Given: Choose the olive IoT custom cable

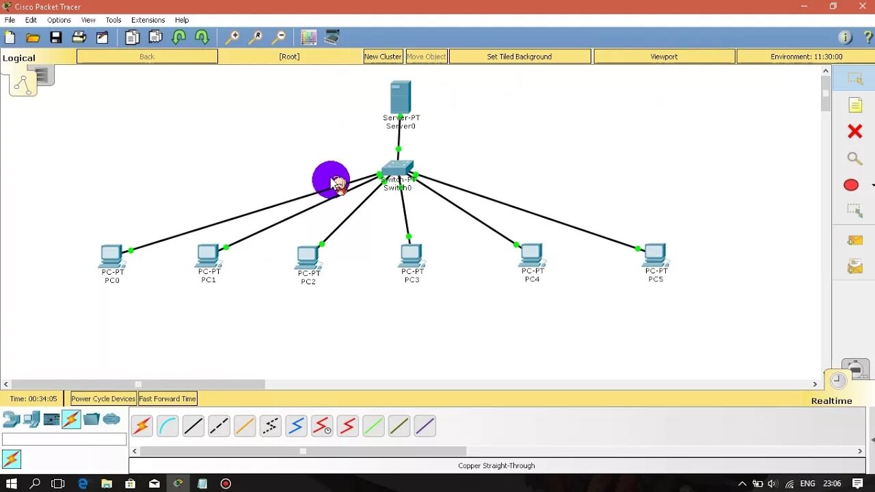Looking at the screenshot, I should click(399, 426).
